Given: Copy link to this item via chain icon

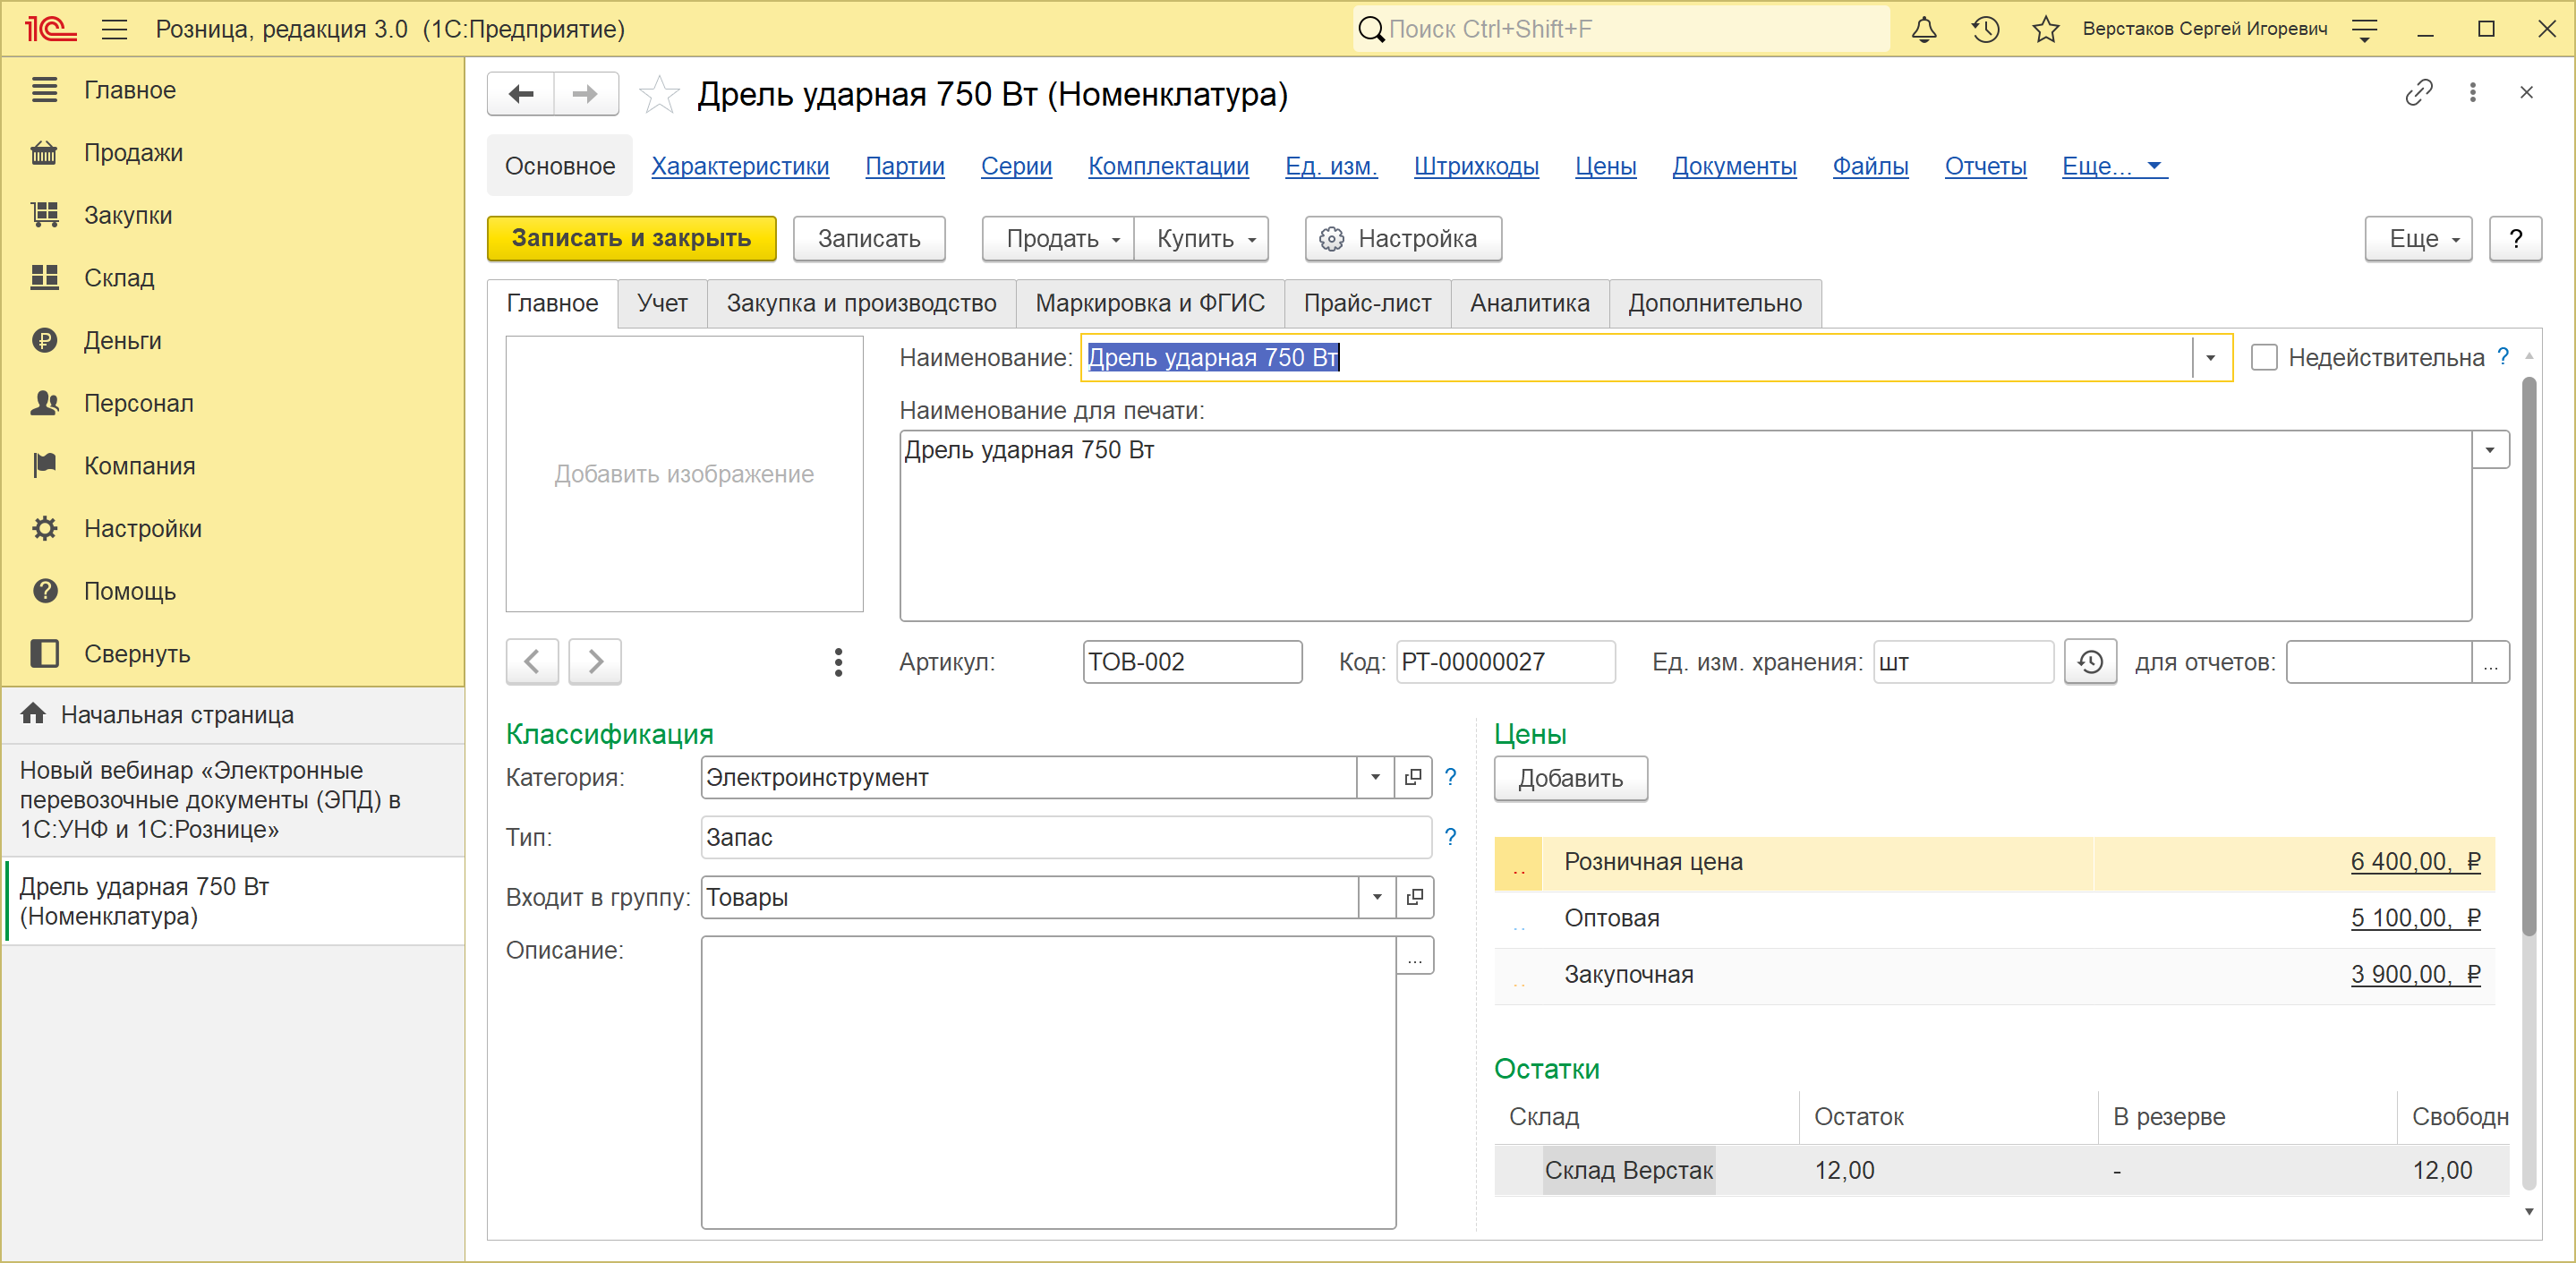Looking at the screenshot, I should coord(2418,93).
